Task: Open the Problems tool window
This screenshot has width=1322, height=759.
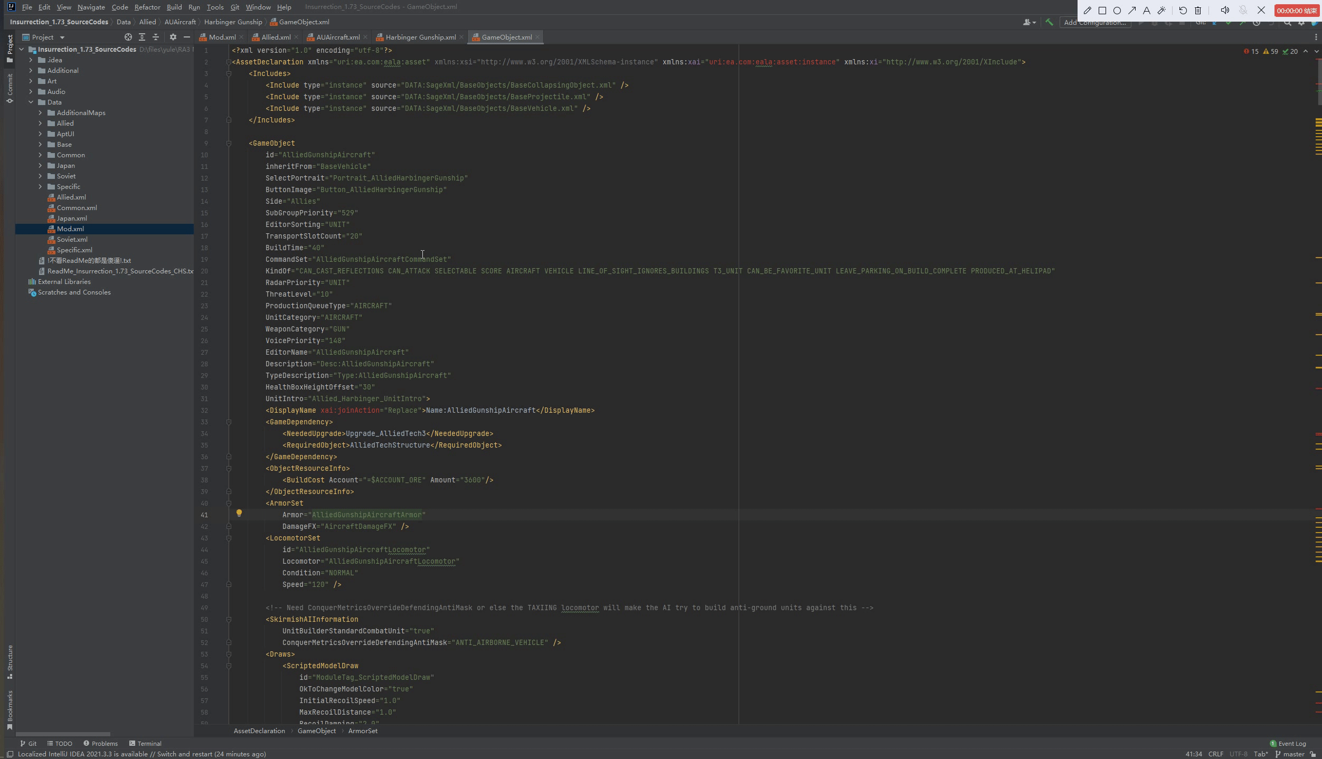Action: click(100, 743)
